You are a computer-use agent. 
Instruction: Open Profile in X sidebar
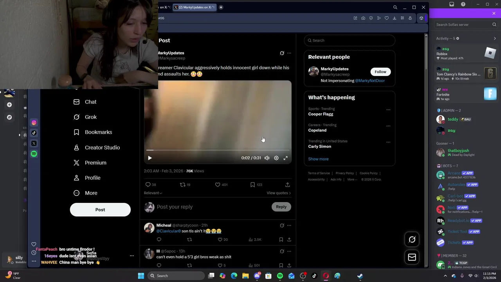point(87,178)
